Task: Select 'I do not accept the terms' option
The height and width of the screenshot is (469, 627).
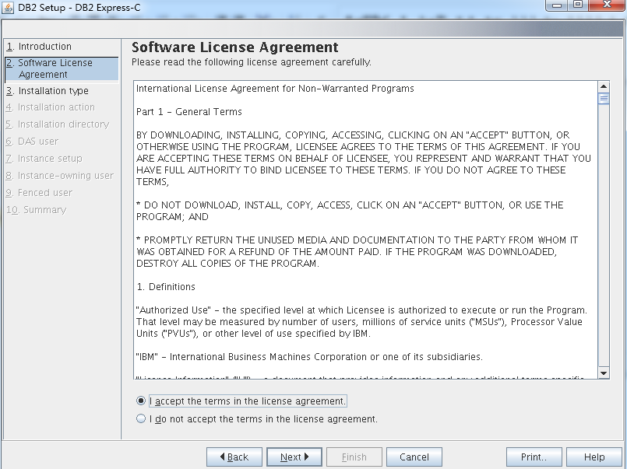Action: point(141,418)
